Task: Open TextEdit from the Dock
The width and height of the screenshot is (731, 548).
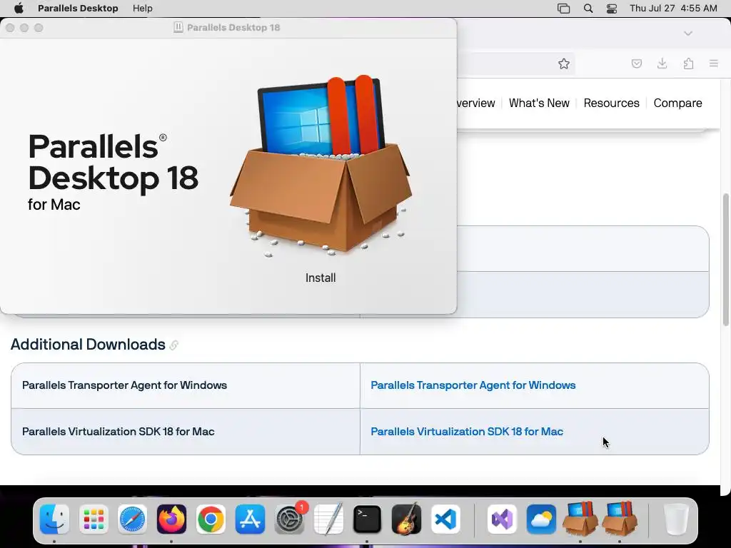Action: coord(328,519)
